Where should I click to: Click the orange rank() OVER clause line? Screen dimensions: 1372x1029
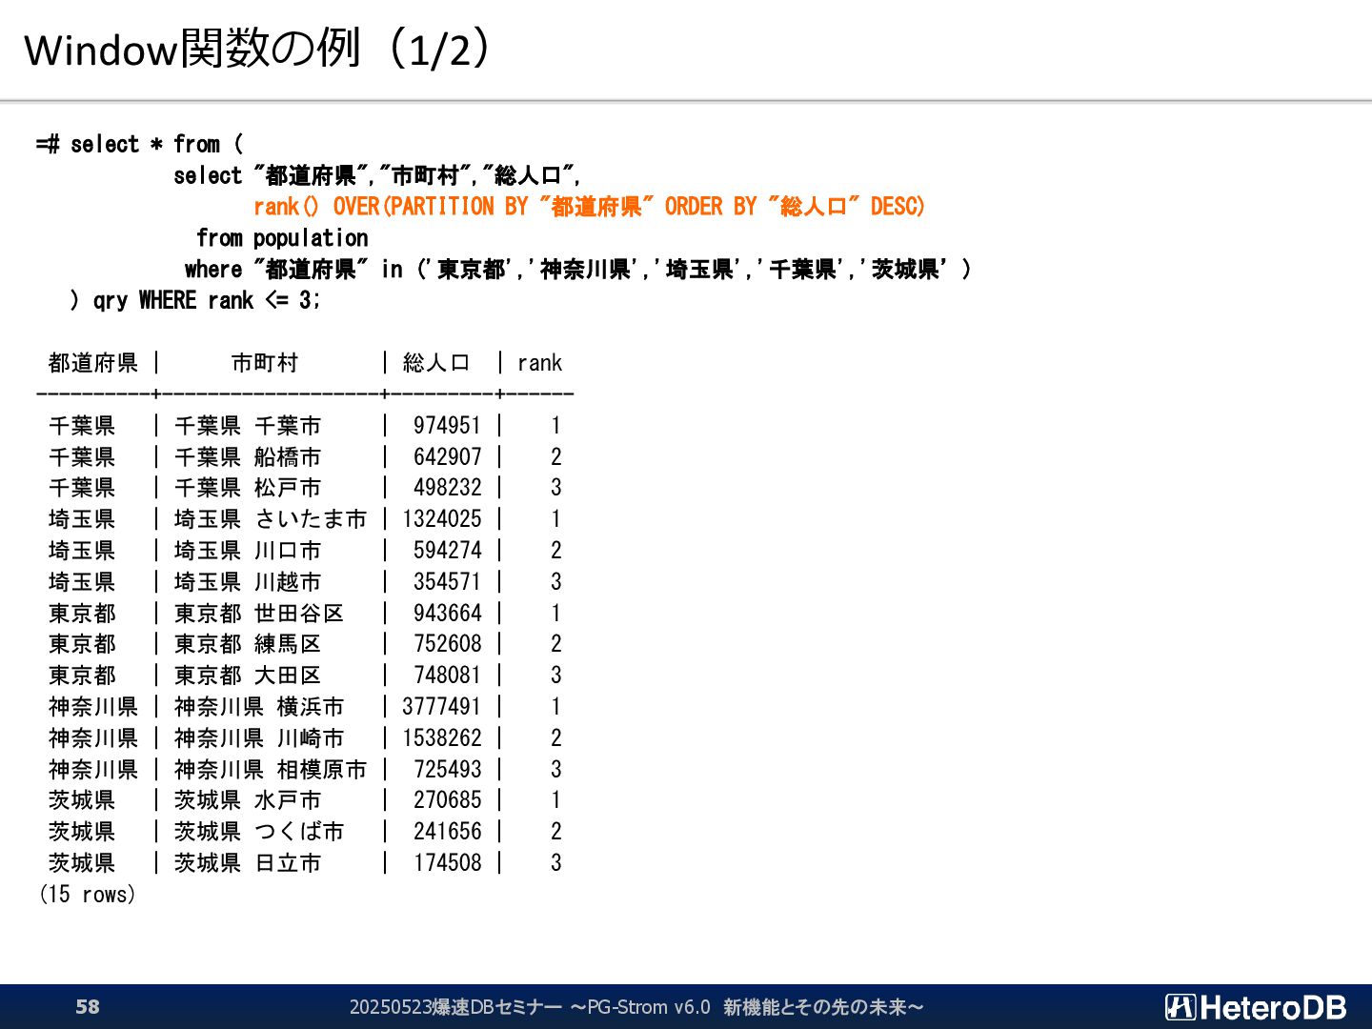coord(589,207)
